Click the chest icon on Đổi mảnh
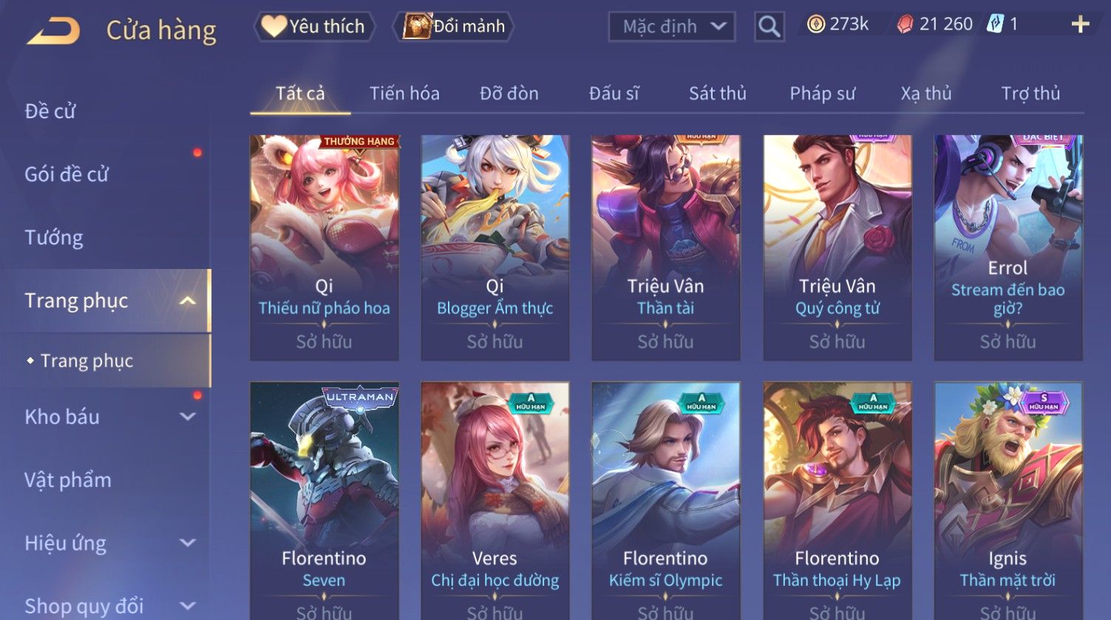Image resolution: width=1111 pixels, height=620 pixels. point(417,26)
